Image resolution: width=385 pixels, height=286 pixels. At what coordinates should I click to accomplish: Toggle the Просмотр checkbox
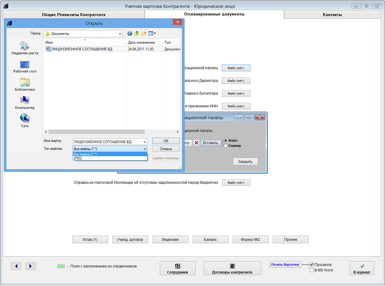point(311,265)
